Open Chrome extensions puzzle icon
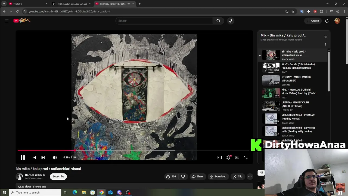This screenshot has width=348, height=196. click(322, 11)
